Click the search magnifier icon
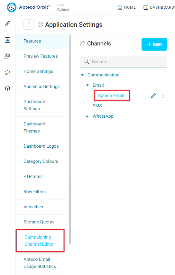Screen dimensions: 175x275 pyautogui.click(x=87, y=62)
